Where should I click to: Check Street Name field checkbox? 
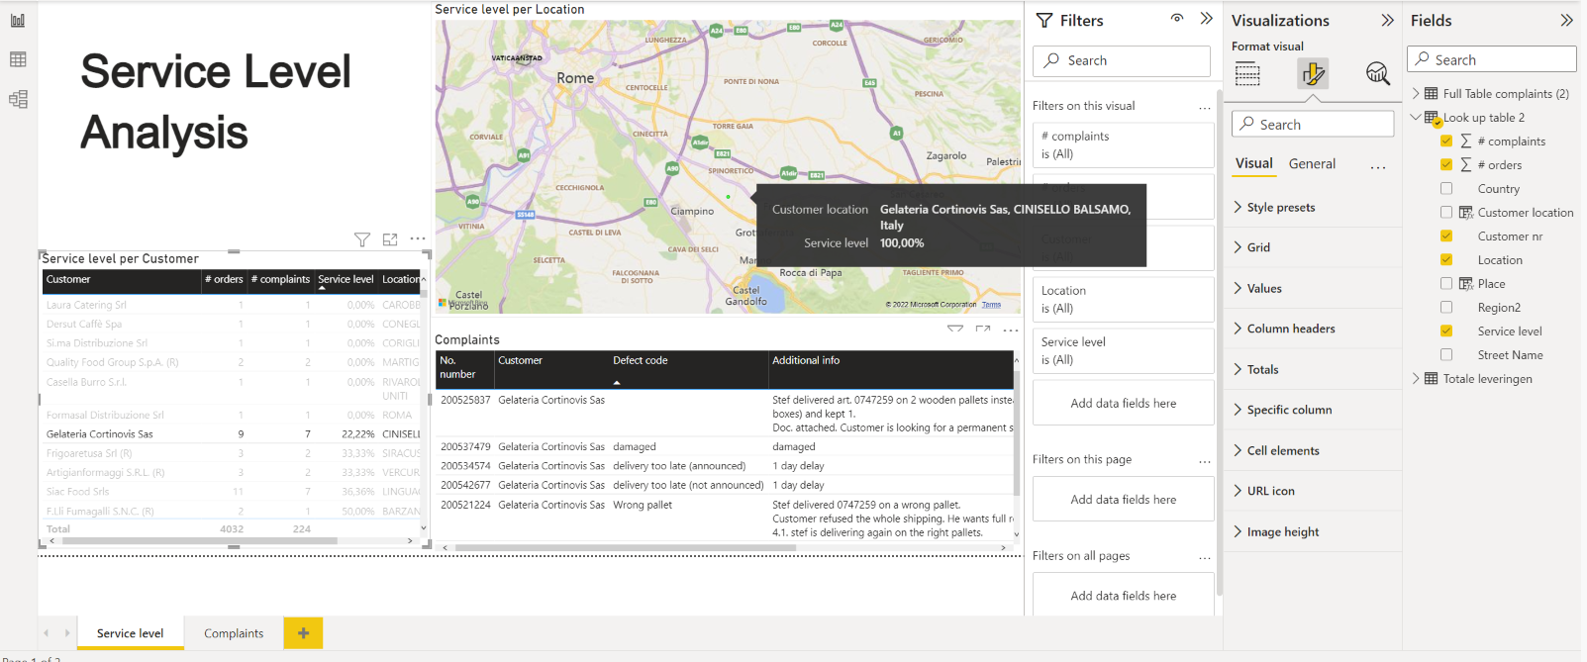[x=1446, y=354]
